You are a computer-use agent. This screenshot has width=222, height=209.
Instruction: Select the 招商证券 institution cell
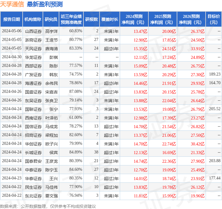point(33,135)
